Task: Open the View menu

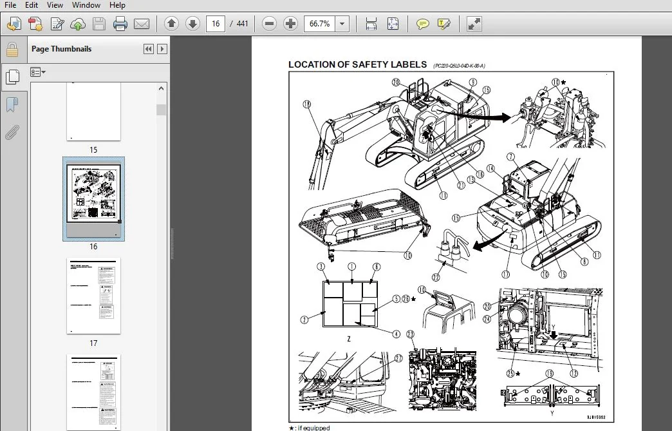Action: point(55,5)
